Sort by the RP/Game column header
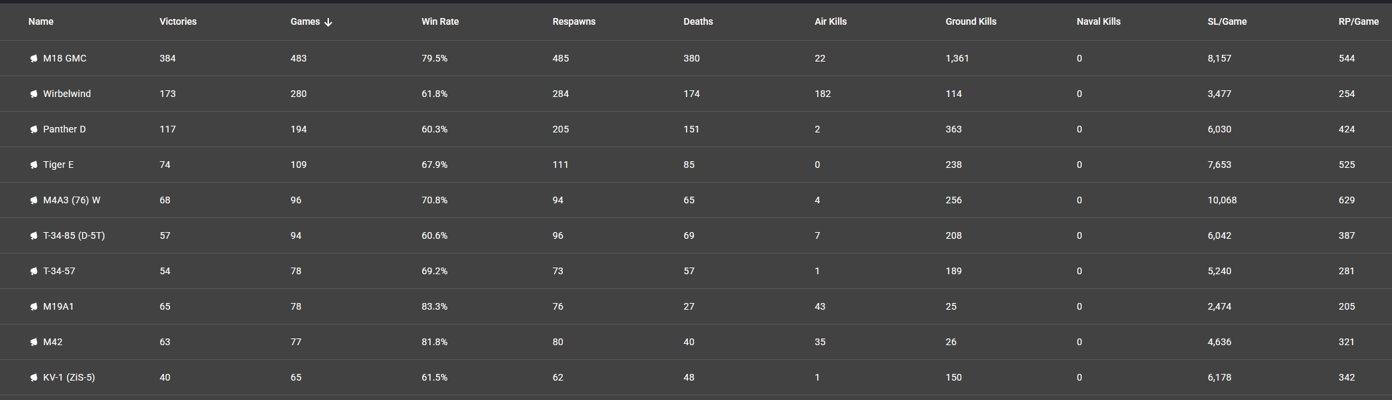Viewport: 1392px width, 400px height. point(1359,21)
